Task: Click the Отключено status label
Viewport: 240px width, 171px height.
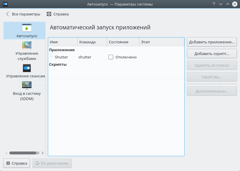Action: (126, 57)
